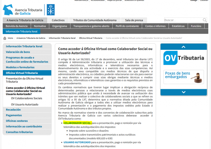
Task: Select Organigrama menu item
Action: click(60, 26)
